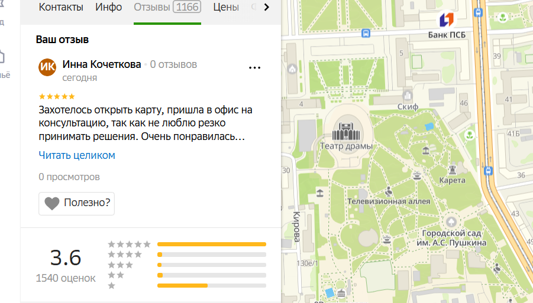Expand review with Читать целиком
533x303 pixels.
[x=77, y=155]
